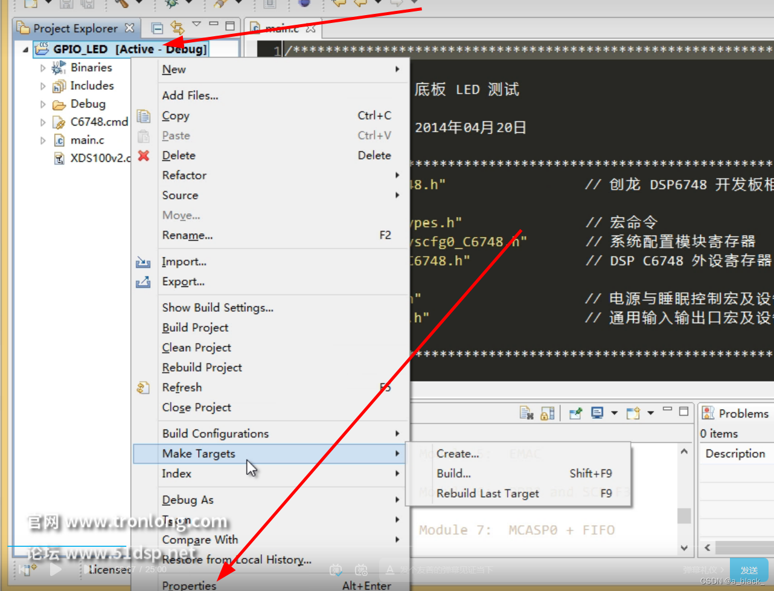Viewport: 774px width, 591px height.
Task: Click console scrollbar down arrow
Action: (684, 548)
